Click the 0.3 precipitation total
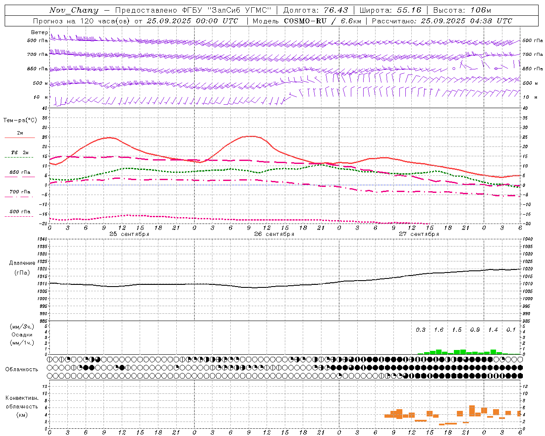The width and height of the screenshot is (545, 436). coord(421,330)
